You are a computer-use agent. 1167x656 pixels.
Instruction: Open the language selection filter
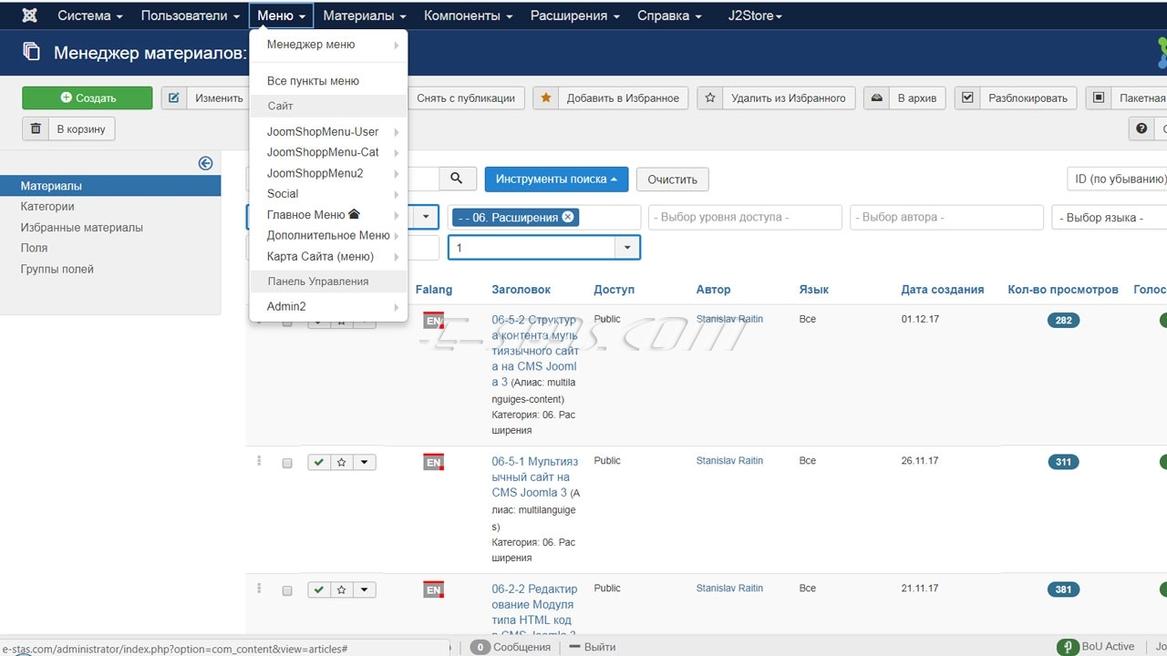pos(1110,217)
